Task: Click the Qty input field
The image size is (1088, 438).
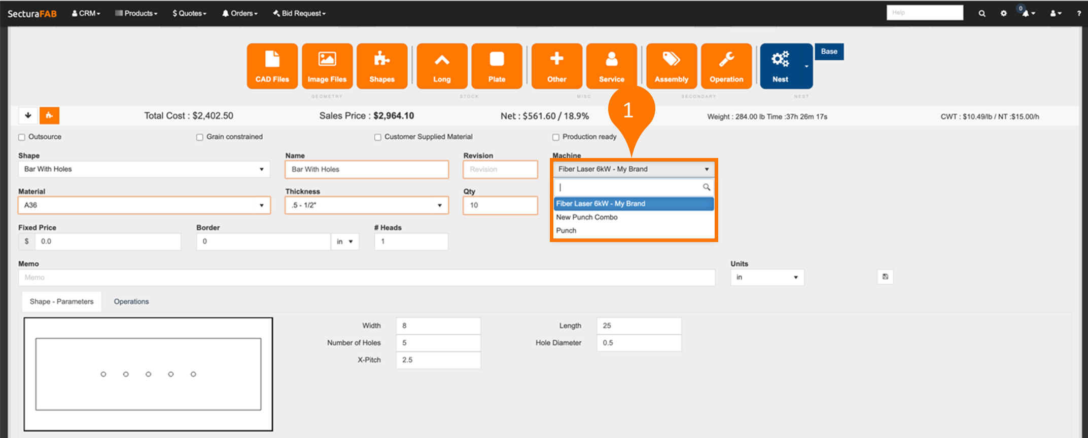Action: [500, 205]
